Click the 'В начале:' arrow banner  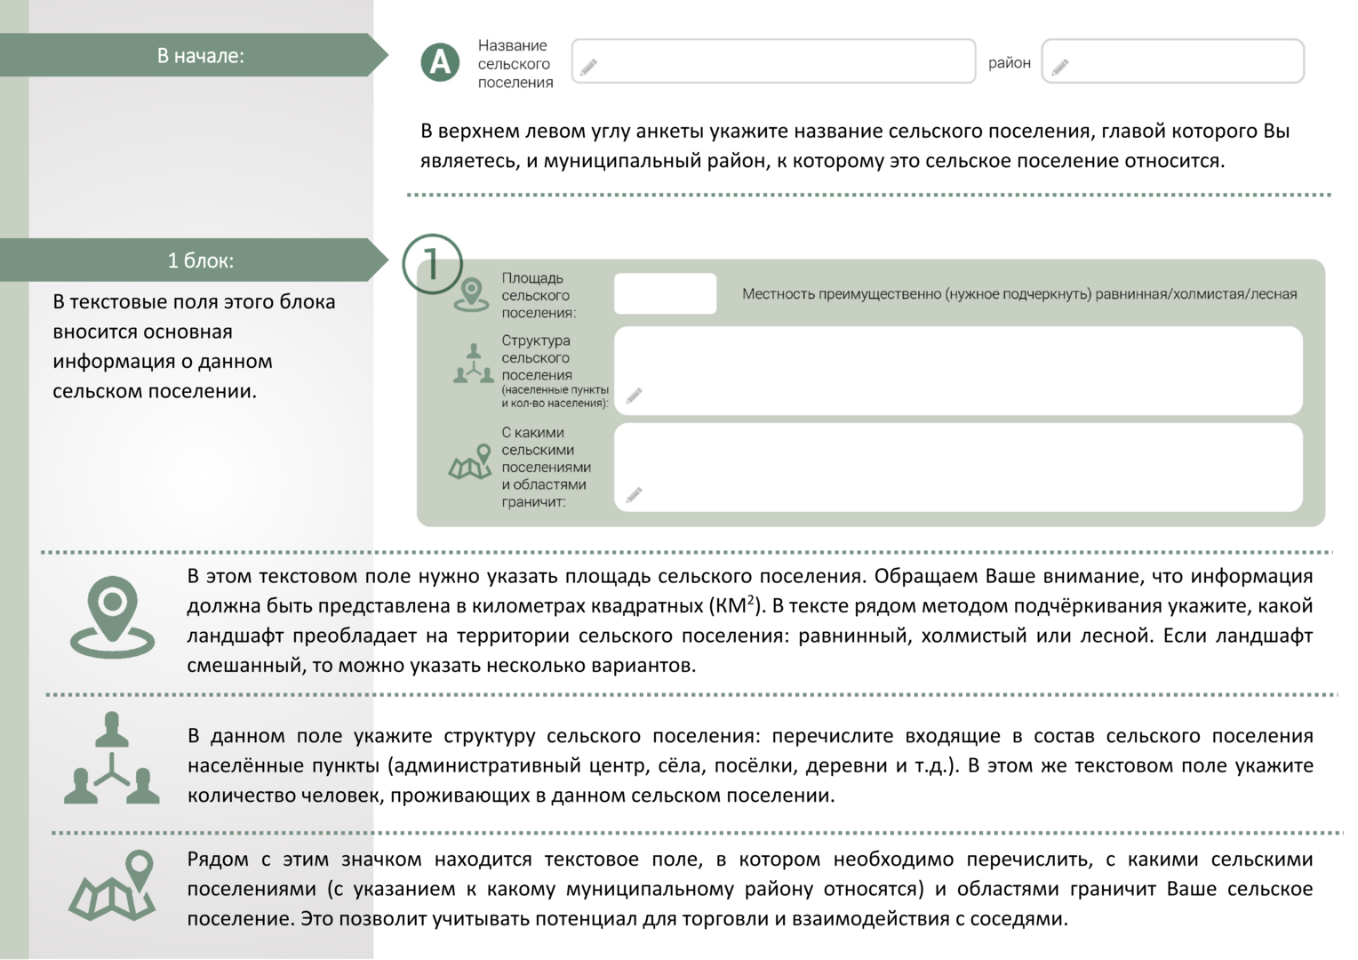[194, 55]
